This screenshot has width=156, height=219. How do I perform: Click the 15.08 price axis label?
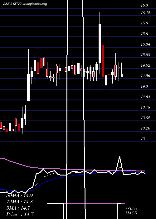click(x=145, y=55)
